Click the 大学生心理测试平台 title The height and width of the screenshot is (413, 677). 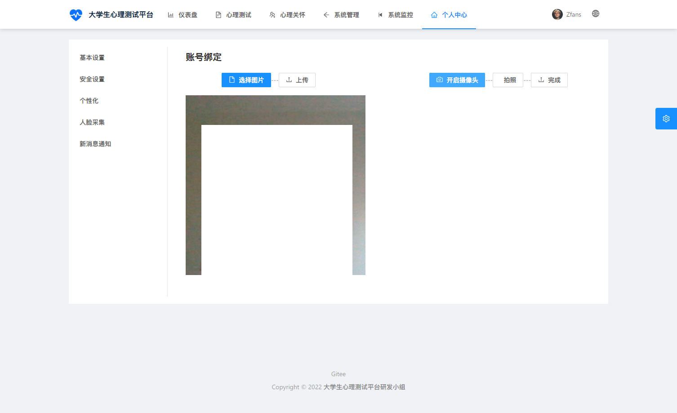(x=121, y=15)
